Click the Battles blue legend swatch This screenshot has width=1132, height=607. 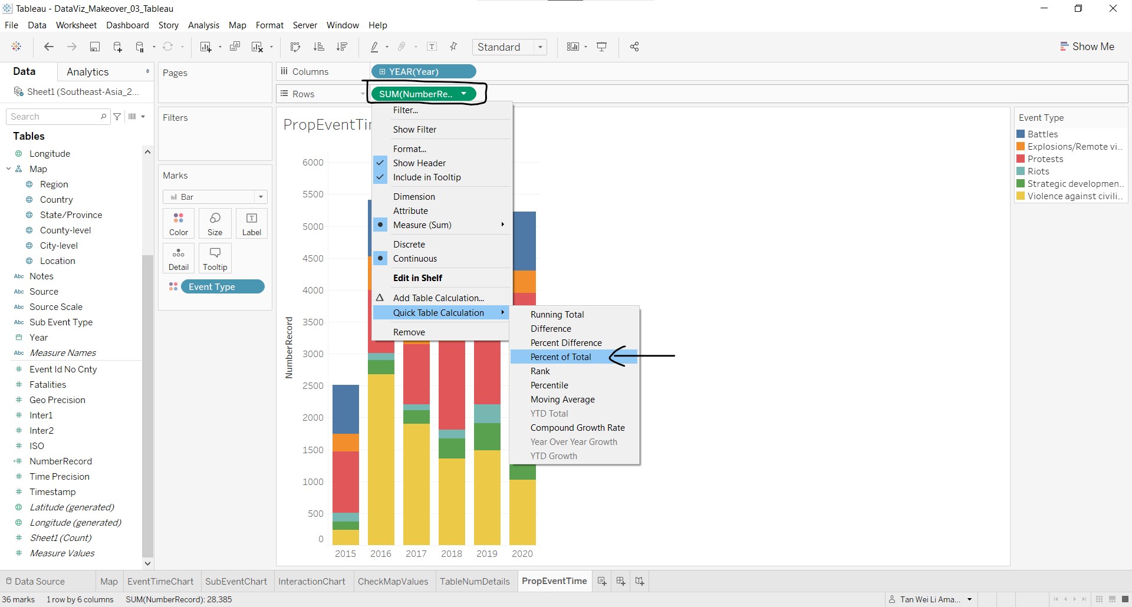pos(1021,134)
